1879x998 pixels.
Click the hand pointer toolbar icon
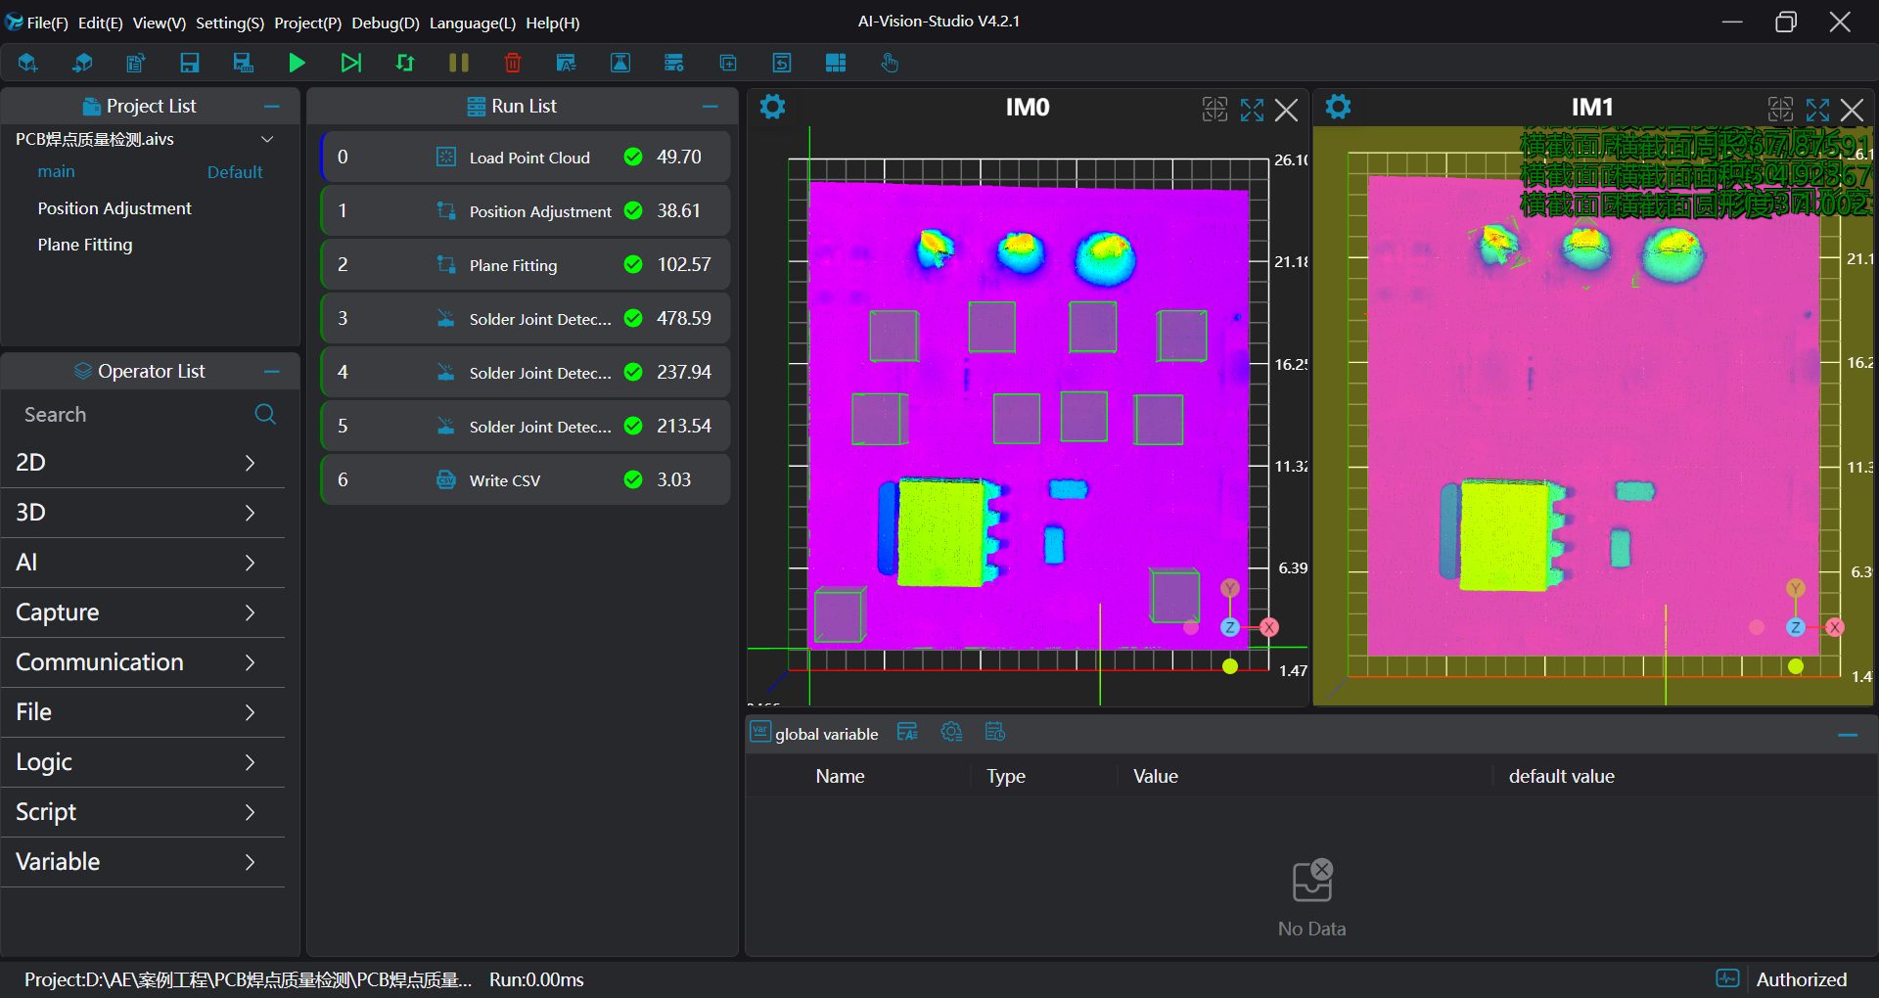pos(889,64)
